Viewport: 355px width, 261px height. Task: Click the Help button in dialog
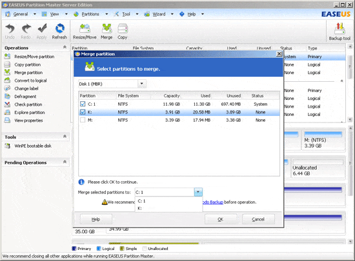click(x=96, y=219)
